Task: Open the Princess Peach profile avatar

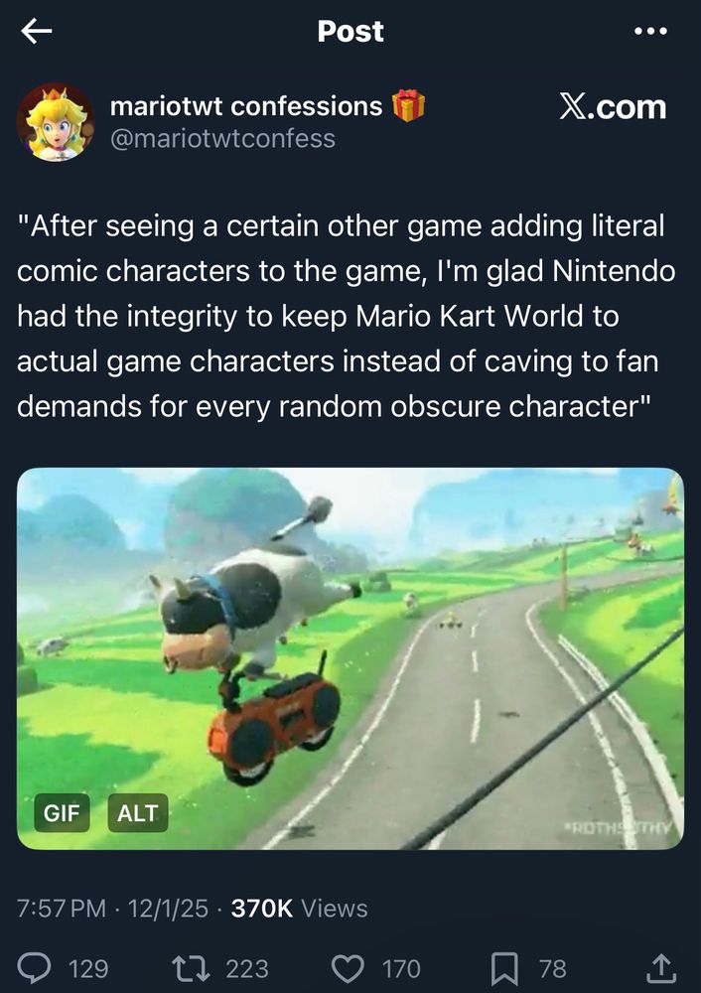Action: [56, 122]
